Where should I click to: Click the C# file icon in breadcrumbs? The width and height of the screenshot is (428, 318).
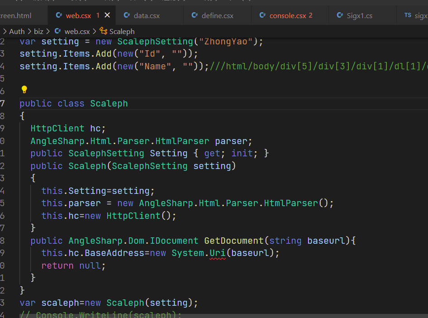tap(57, 31)
